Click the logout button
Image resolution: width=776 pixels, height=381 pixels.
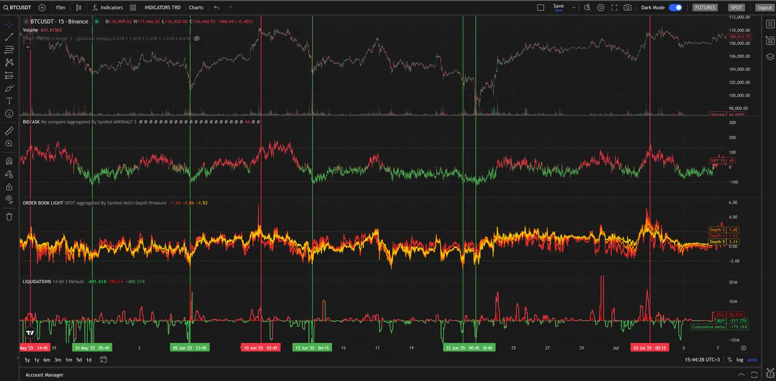tap(764, 8)
